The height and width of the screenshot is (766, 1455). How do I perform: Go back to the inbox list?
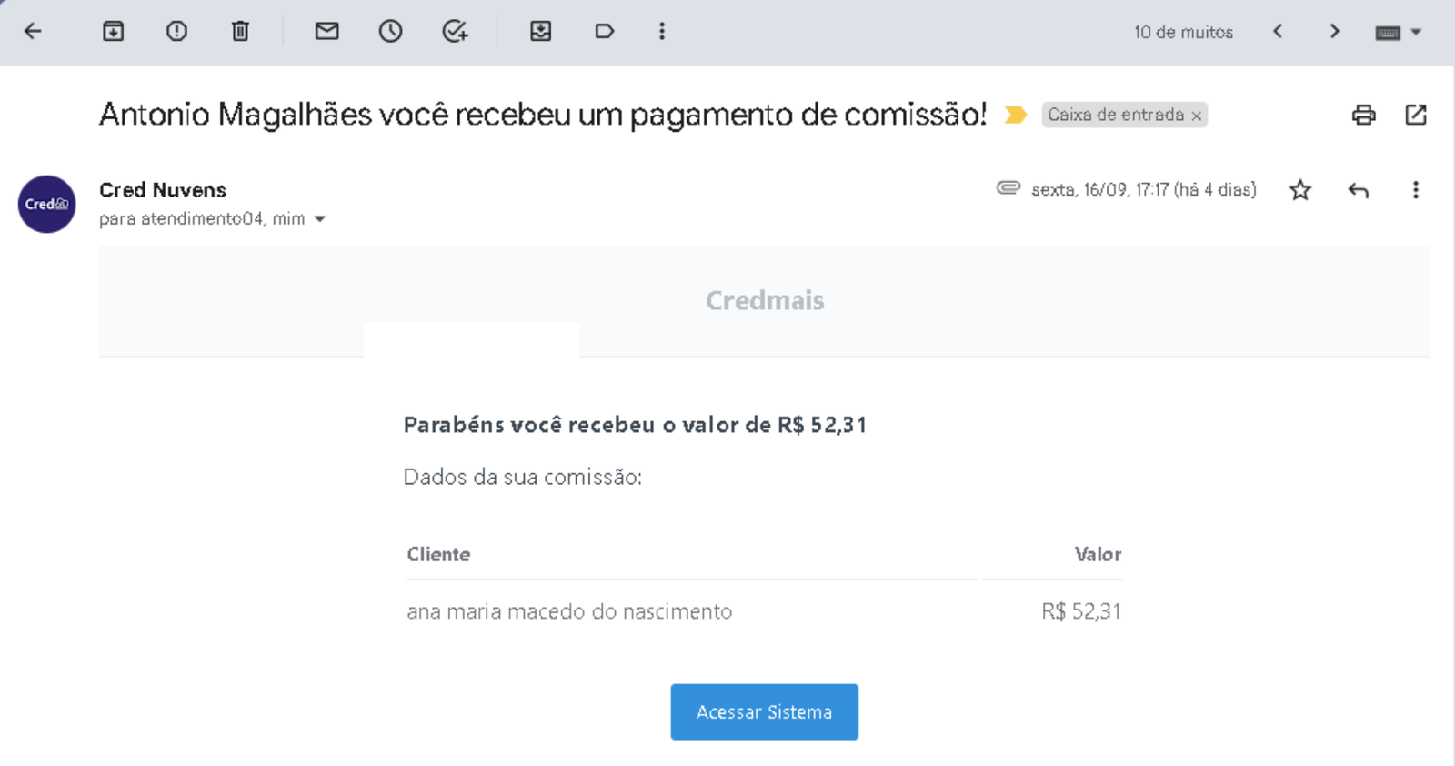pyautogui.click(x=33, y=32)
